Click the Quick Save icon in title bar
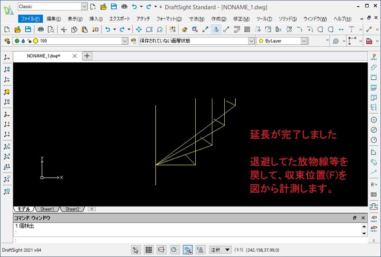381x257 pixels. [x=114, y=7]
